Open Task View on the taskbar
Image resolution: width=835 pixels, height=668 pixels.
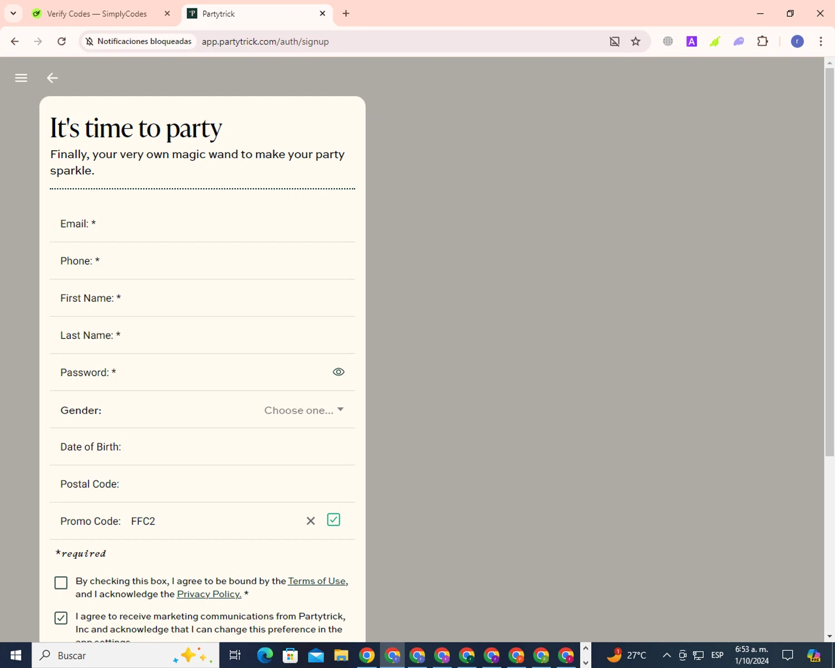(x=235, y=655)
